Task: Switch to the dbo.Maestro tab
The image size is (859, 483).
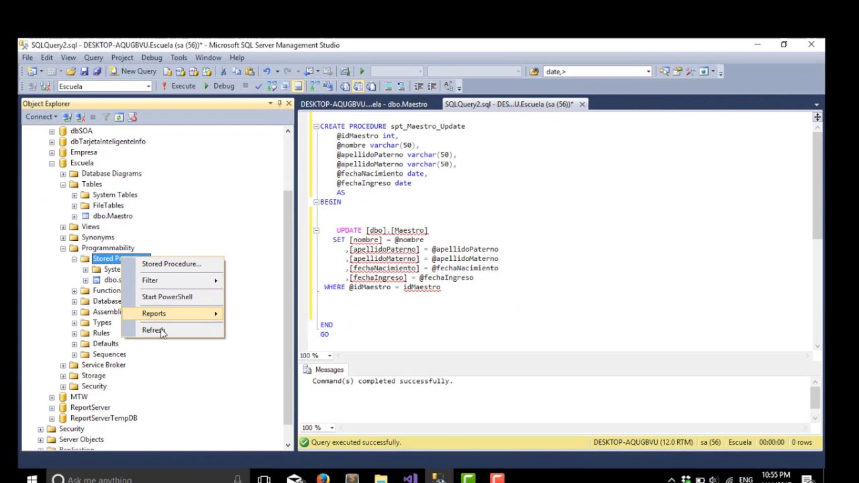Action: 364,104
